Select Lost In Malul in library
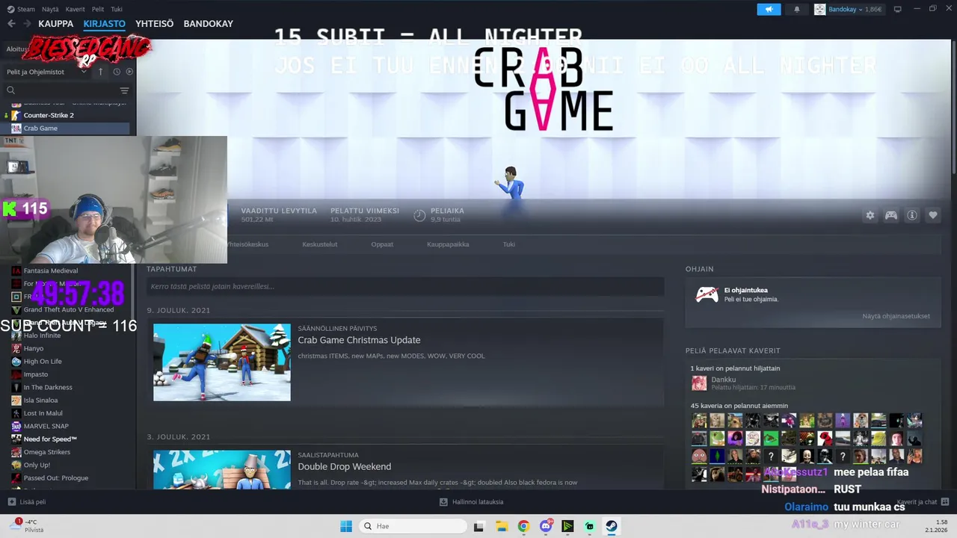The width and height of the screenshot is (957, 538). tap(43, 413)
